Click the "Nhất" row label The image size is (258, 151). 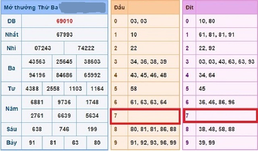click(x=12, y=35)
